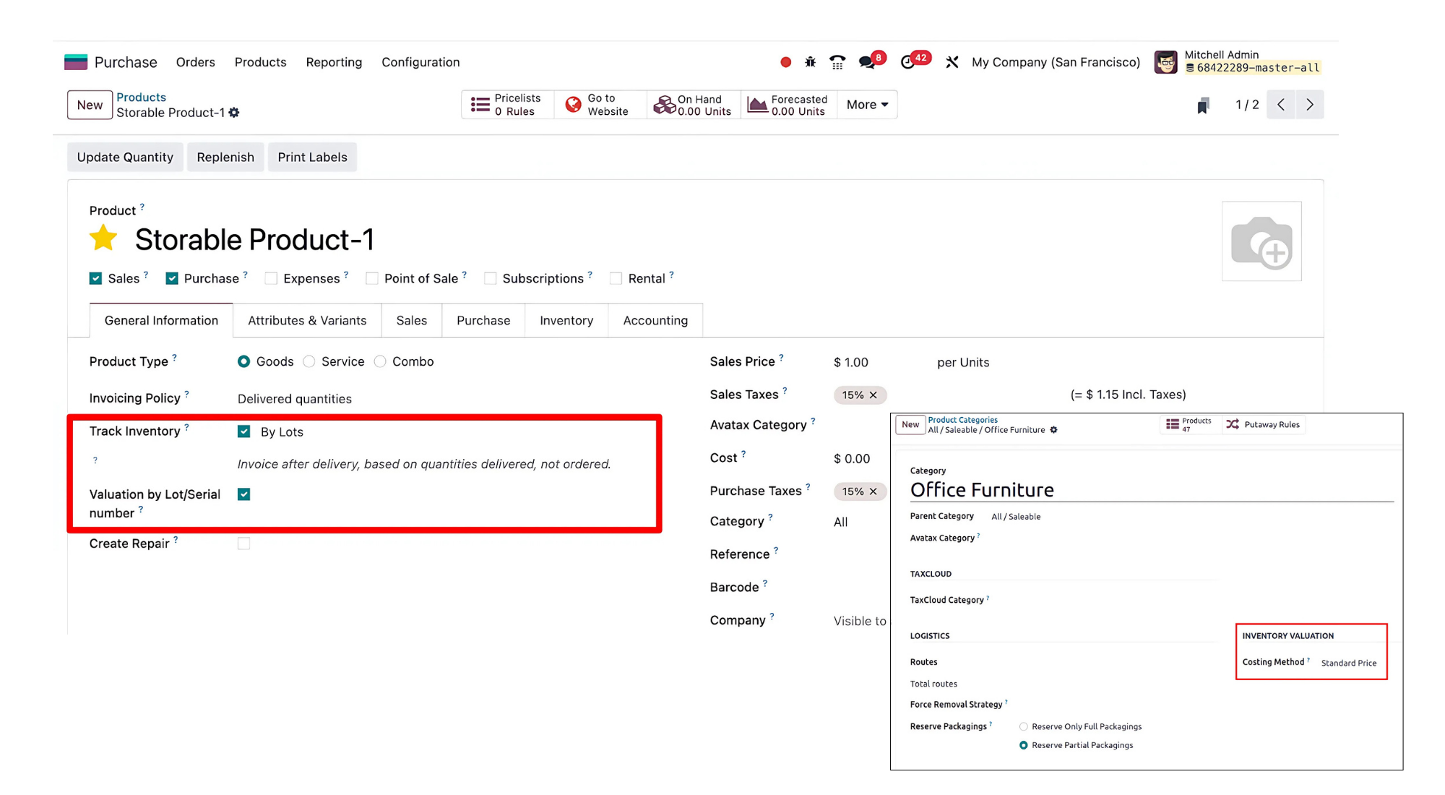Open the chat messages icon
This screenshot has width=1445, height=795.
[867, 62]
